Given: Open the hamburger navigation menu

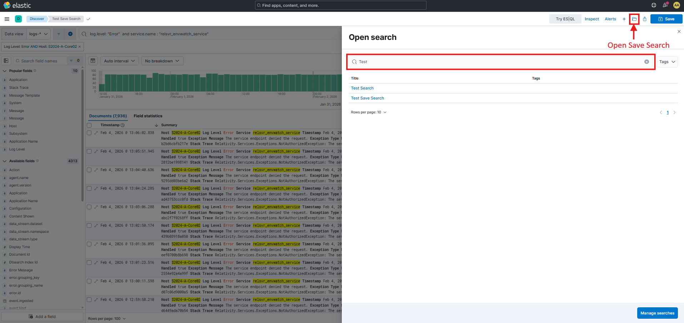Looking at the screenshot, I should pos(7,19).
